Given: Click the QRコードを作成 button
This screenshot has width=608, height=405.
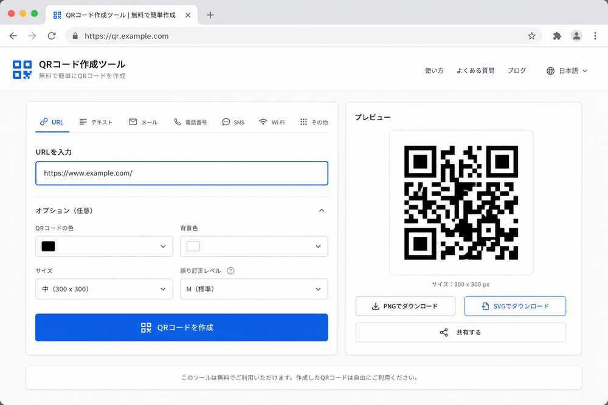Looking at the screenshot, I should (x=182, y=327).
